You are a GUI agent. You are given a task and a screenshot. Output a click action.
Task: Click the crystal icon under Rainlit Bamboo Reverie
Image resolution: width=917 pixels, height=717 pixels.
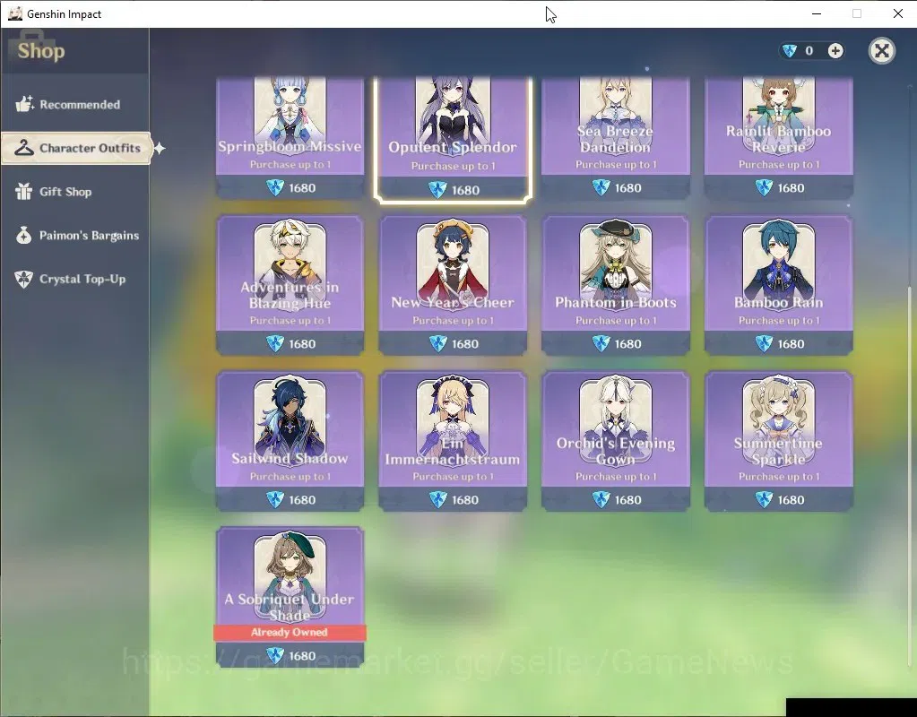[x=764, y=187]
